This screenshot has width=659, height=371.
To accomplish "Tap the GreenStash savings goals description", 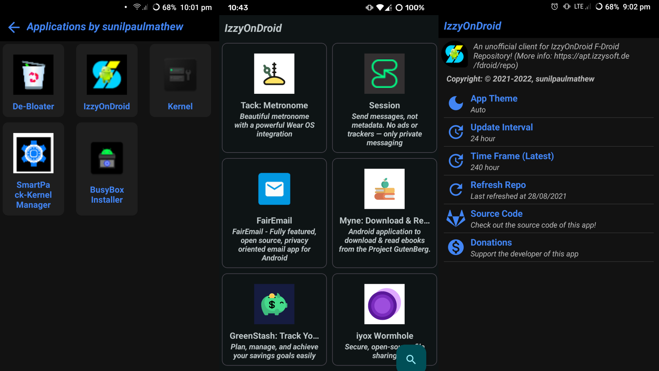I will coord(274,351).
